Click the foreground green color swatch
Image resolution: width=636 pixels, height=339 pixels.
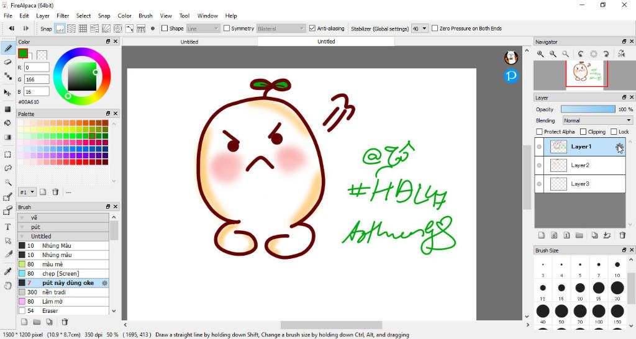pos(23,53)
